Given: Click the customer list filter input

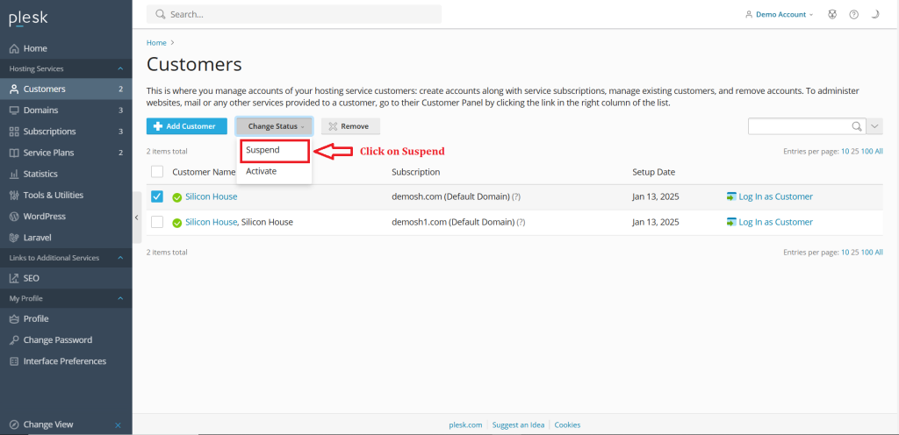Looking at the screenshot, I should (799, 126).
